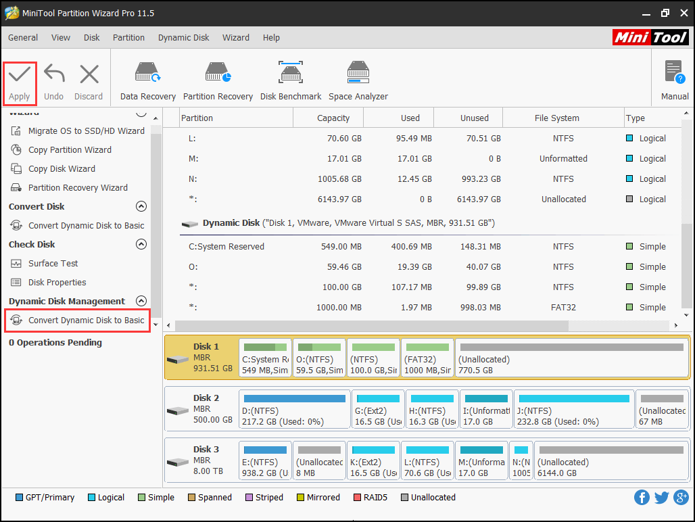Open the Partition menu

[128, 38]
